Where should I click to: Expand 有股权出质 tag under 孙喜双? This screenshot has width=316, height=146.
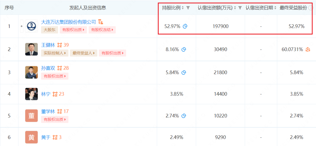55,76
